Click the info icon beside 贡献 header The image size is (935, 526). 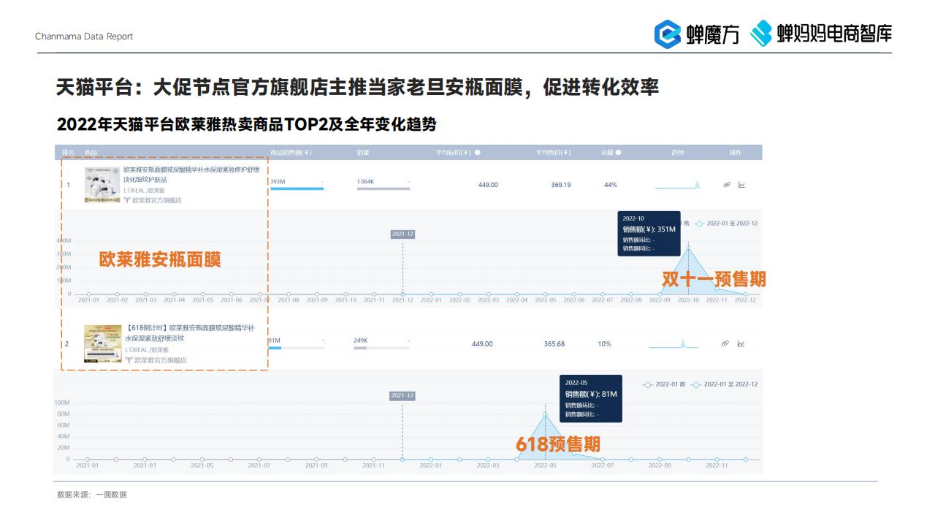coord(619,153)
